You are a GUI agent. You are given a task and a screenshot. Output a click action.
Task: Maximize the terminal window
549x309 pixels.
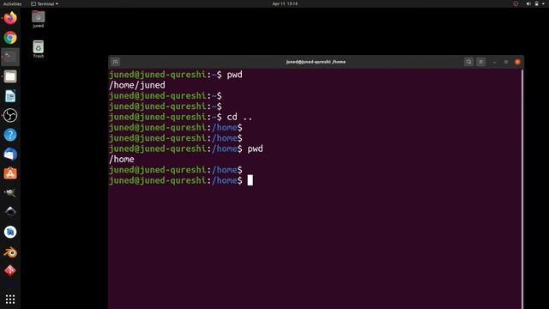(506, 62)
